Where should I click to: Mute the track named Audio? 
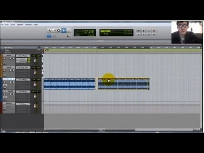click(x=14, y=94)
